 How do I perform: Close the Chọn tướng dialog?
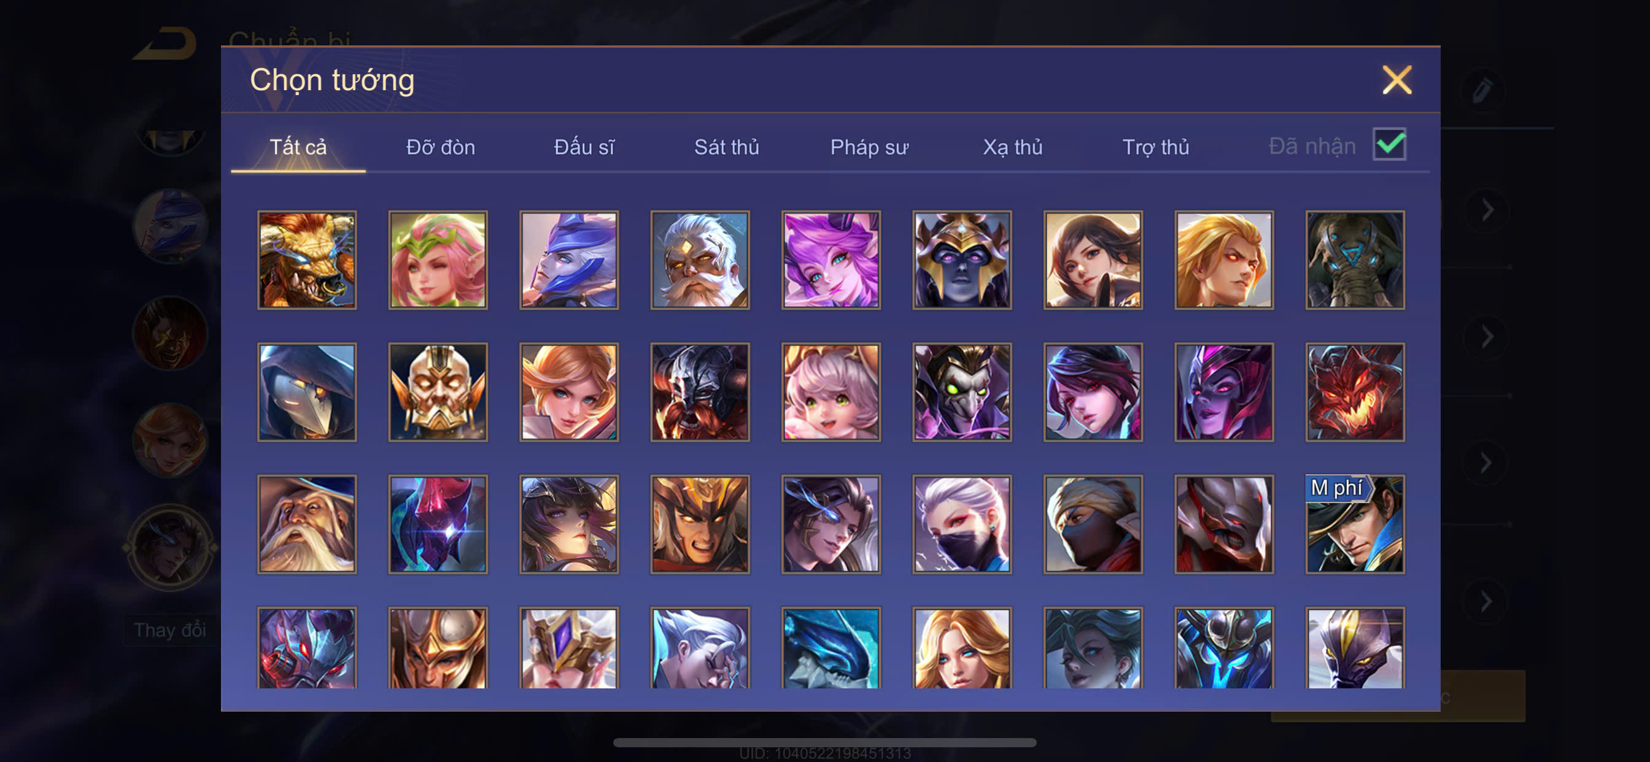click(1396, 80)
